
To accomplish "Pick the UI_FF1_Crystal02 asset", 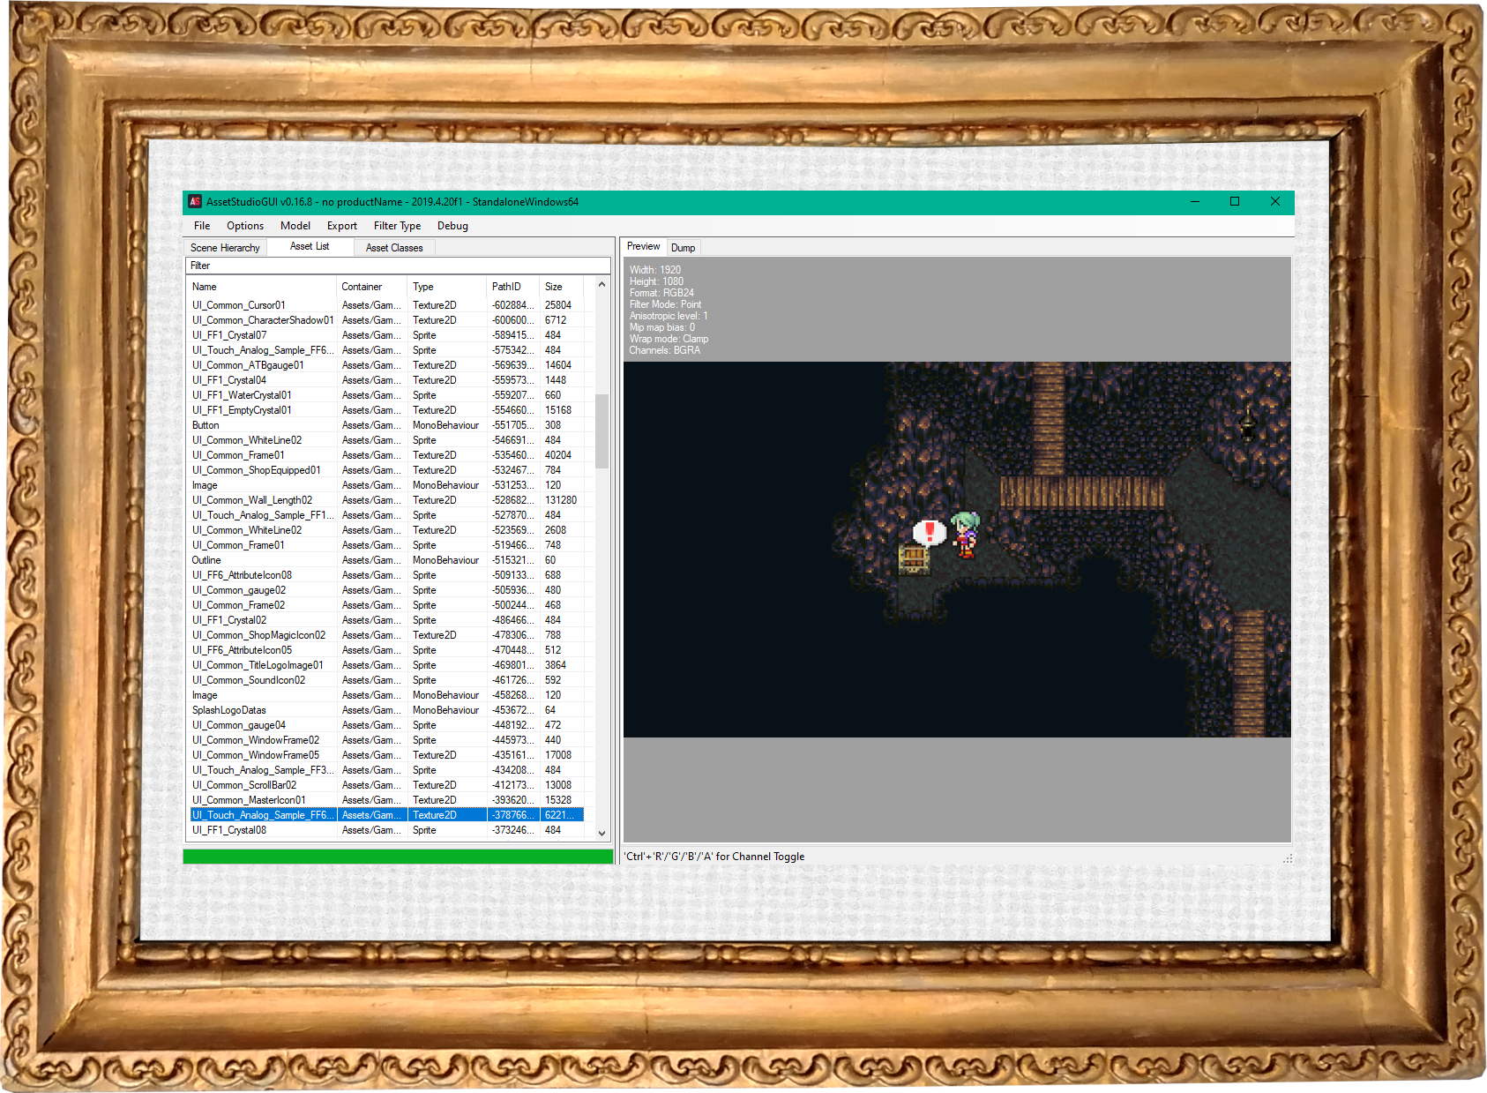I will tap(386, 620).
